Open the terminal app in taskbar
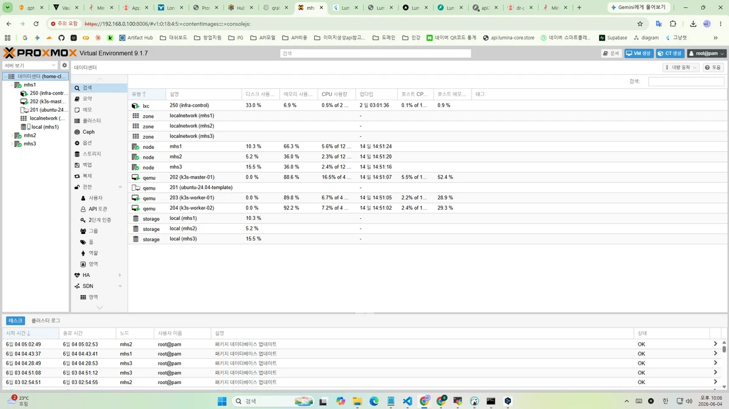 click(x=491, y=401)
